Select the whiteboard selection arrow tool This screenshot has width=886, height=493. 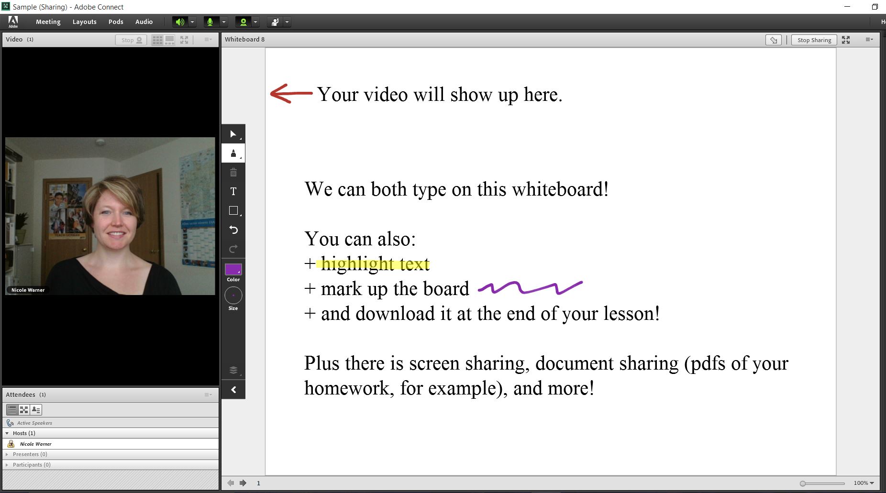tap(233, 134)
